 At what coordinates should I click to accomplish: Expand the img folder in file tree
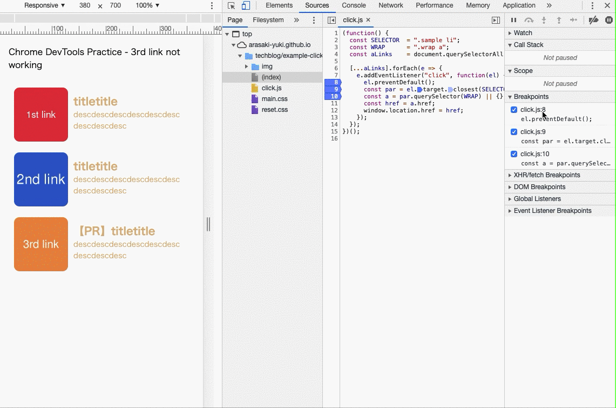click(x=247, y=66)
